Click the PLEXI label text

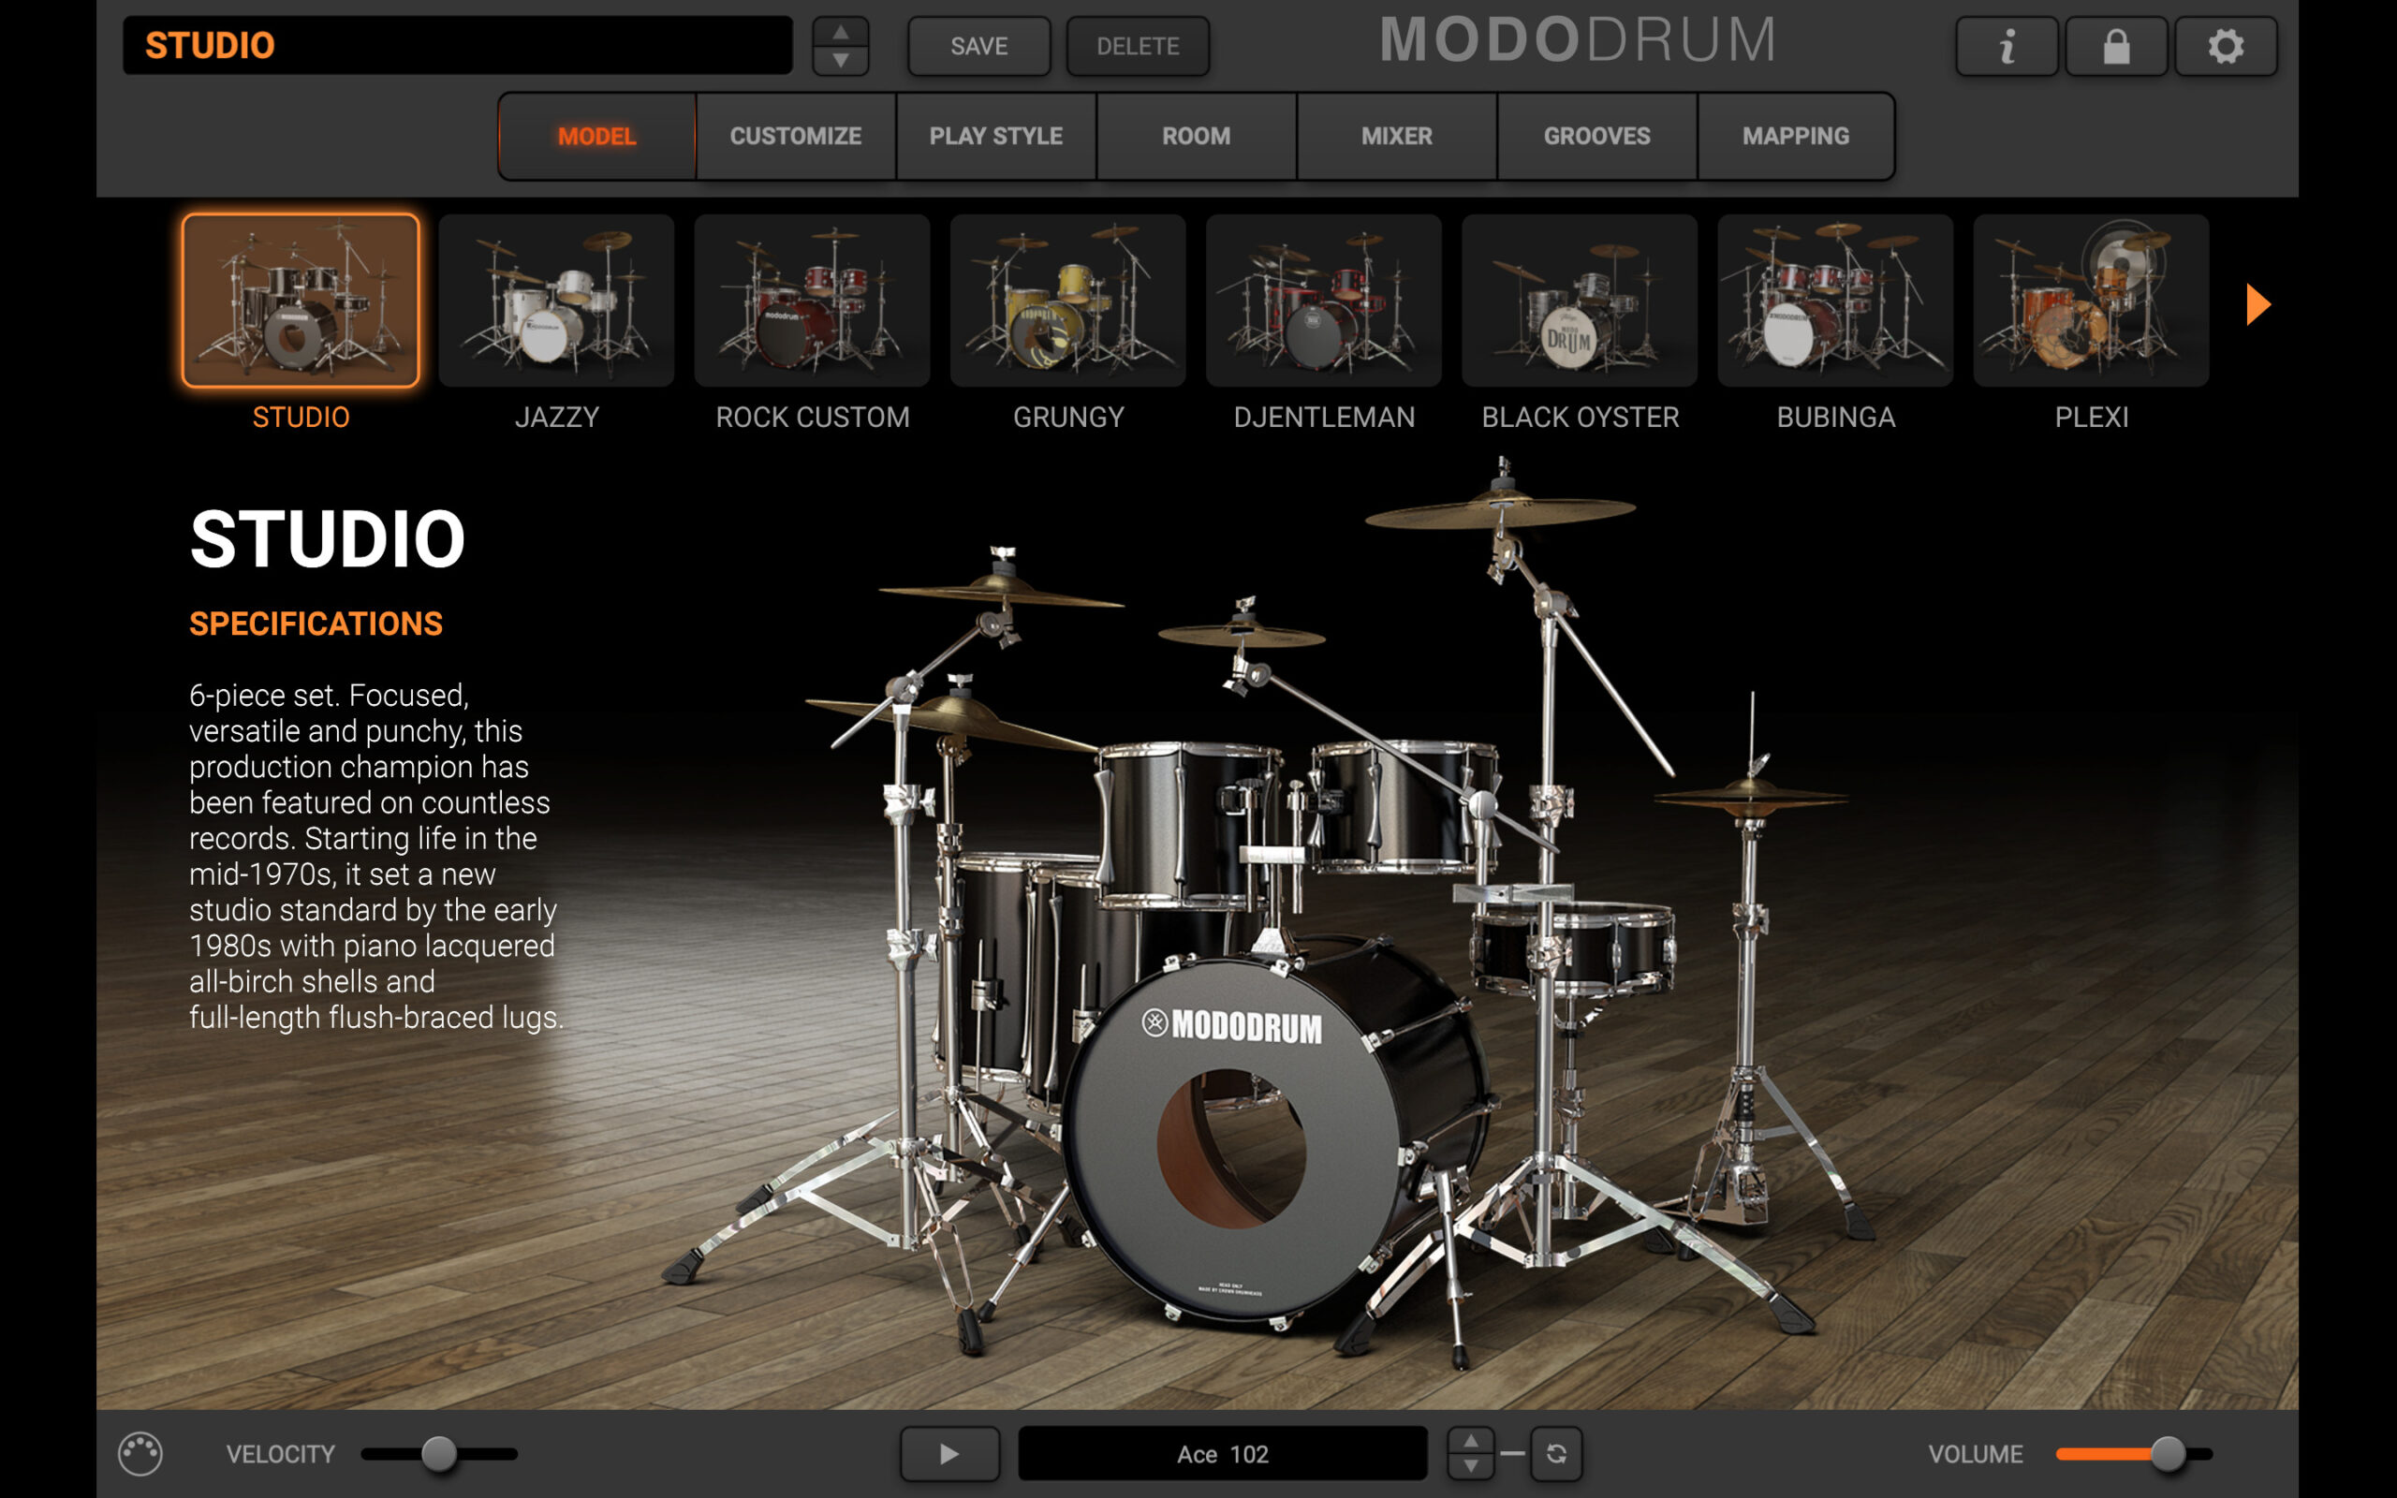point(2091,418)
